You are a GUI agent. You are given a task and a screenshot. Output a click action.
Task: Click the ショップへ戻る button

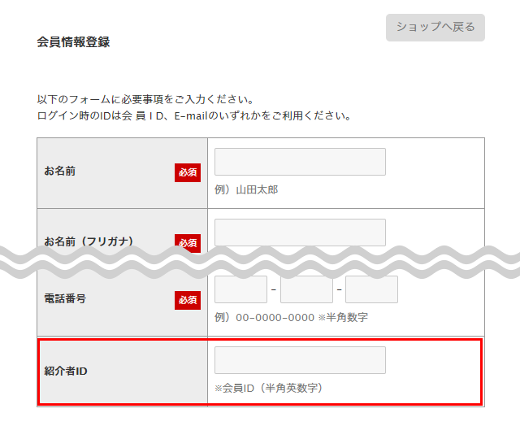(435, 27)
